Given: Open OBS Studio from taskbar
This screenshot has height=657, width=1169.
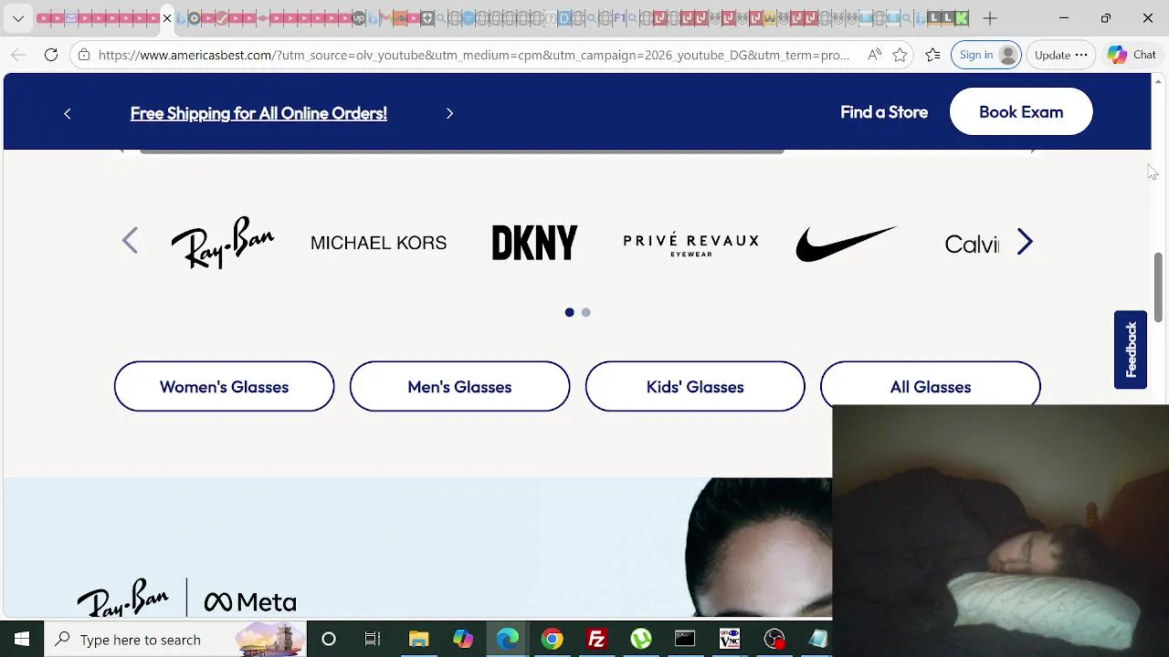Looking at the screenshot, I should (774, 639).
